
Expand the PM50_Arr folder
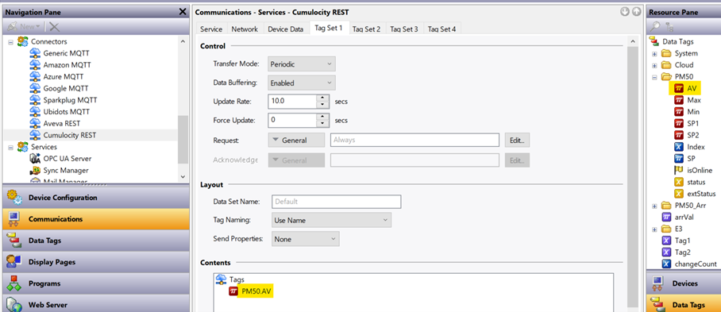click(x=654, y=206)
